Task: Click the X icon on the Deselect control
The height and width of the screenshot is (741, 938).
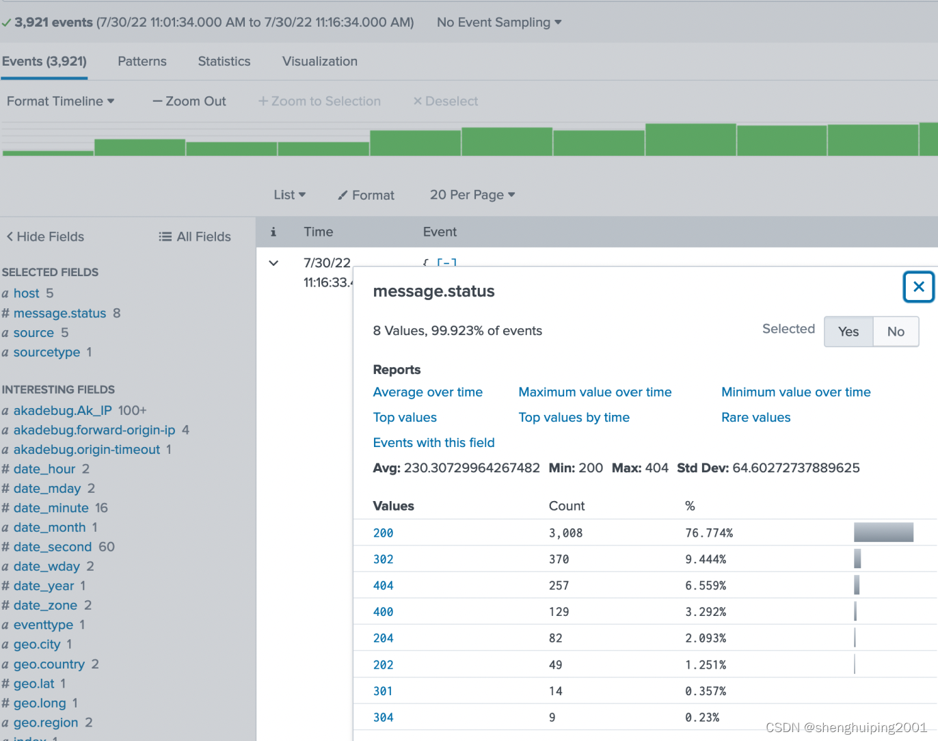Action: click(418, 101)
